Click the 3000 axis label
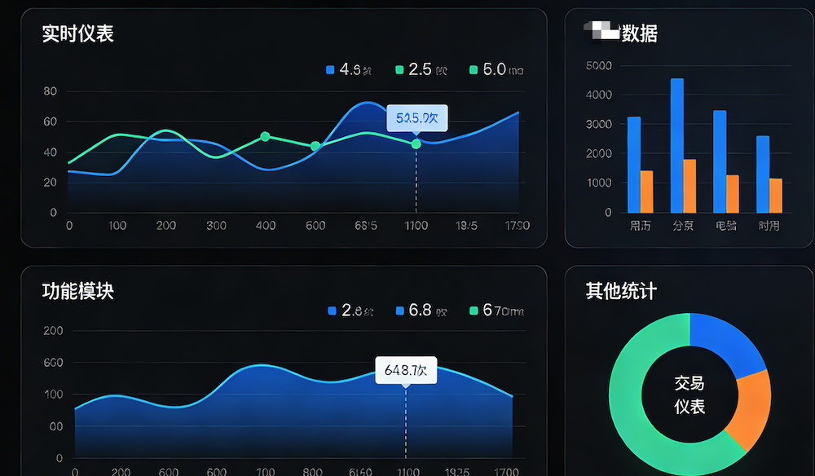 [x=599, y=124]
